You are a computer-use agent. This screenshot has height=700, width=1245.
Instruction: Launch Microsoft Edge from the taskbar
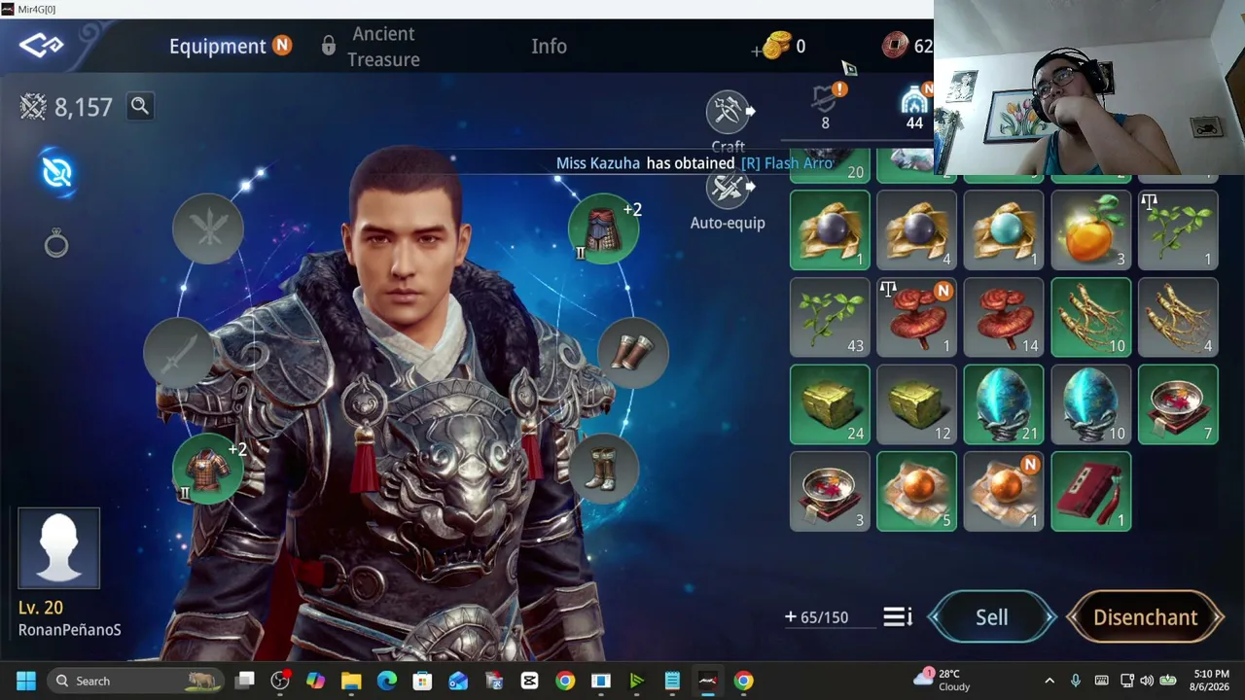click(387, 681)
